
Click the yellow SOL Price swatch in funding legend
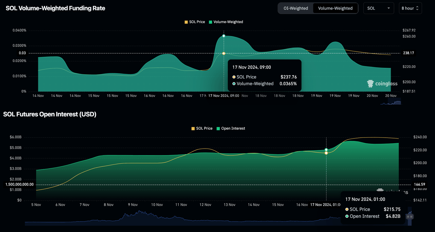186,22
